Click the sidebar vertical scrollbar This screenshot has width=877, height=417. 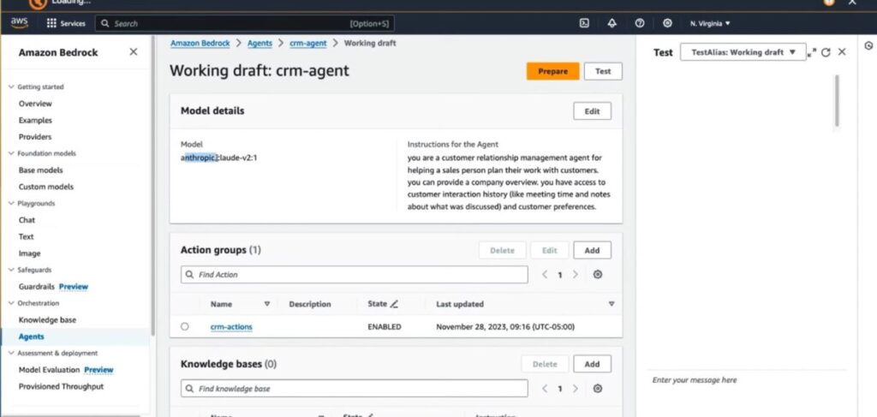click(x=152, y=184)
